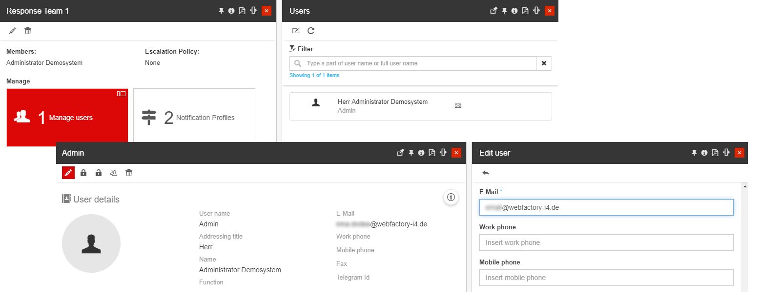The image size is (761, 302).
Task: Pin the Edit user panel
Action: 694,153
